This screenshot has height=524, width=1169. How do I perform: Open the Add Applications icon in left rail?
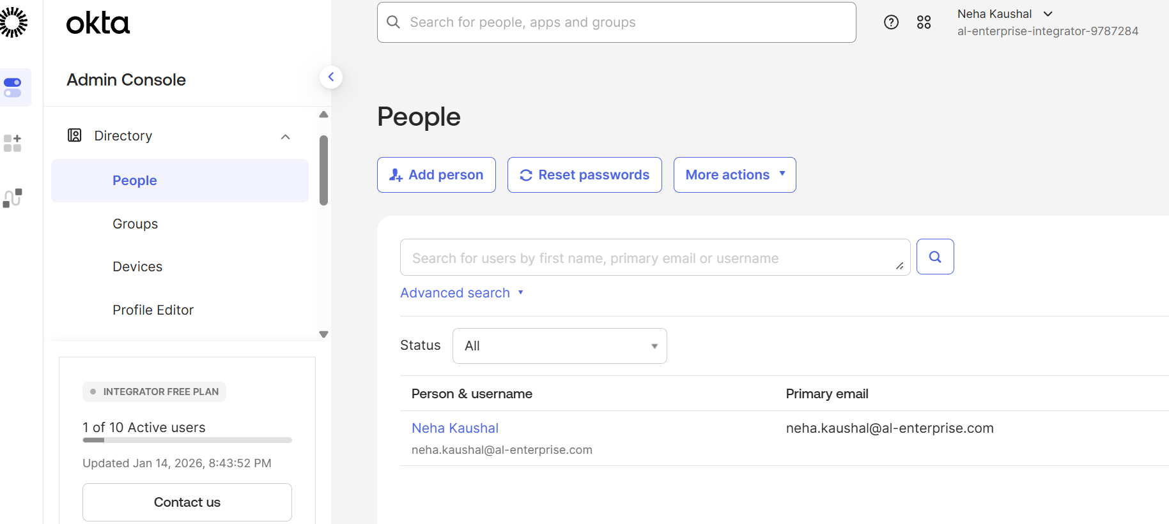[12, 143]
